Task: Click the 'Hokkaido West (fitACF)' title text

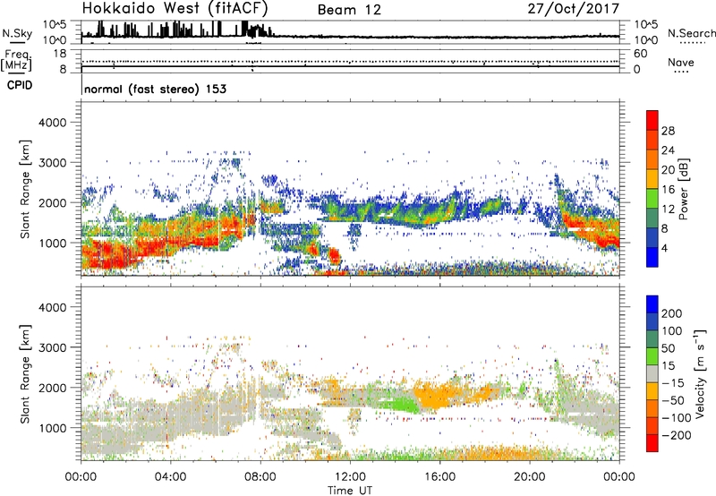Action: [175, 8]
